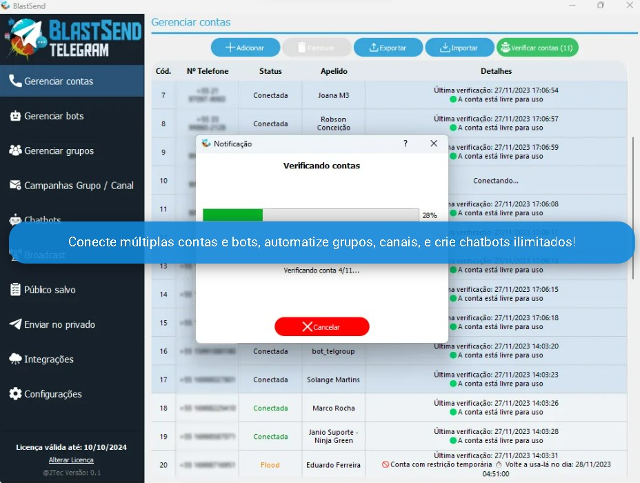Cancel the account verification
Image resolution: width=640 pixels, height=483 pixels.
pos(321,327)
